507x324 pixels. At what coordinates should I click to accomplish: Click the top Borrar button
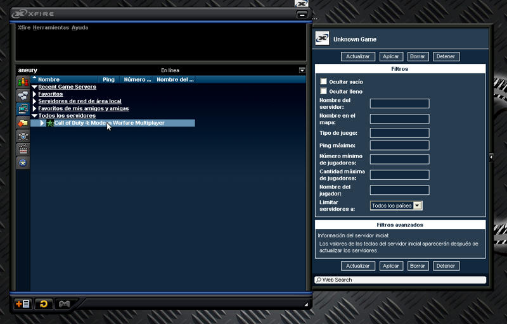(418, 56)
